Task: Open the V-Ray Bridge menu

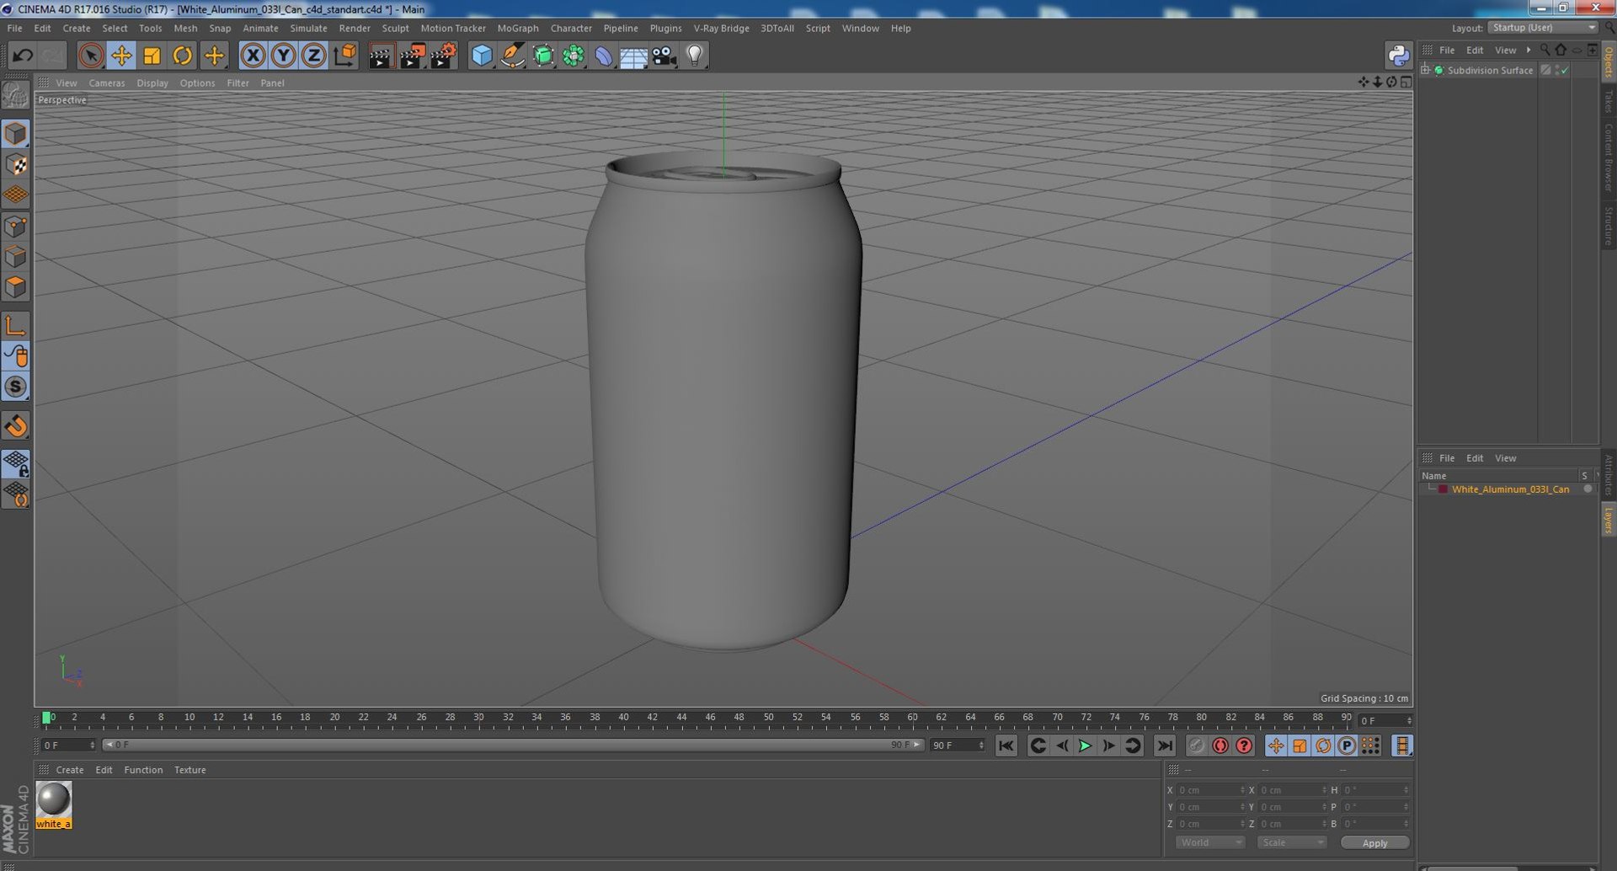Action: (721, 28)
